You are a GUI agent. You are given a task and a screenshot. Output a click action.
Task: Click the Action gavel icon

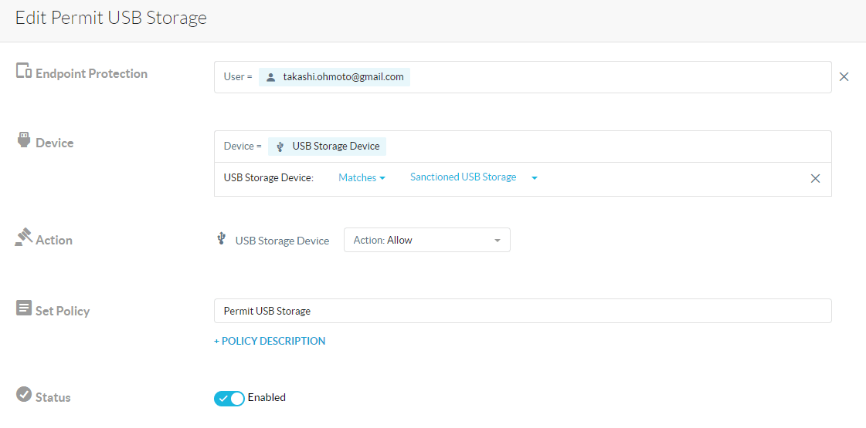[x=23, y=238]
